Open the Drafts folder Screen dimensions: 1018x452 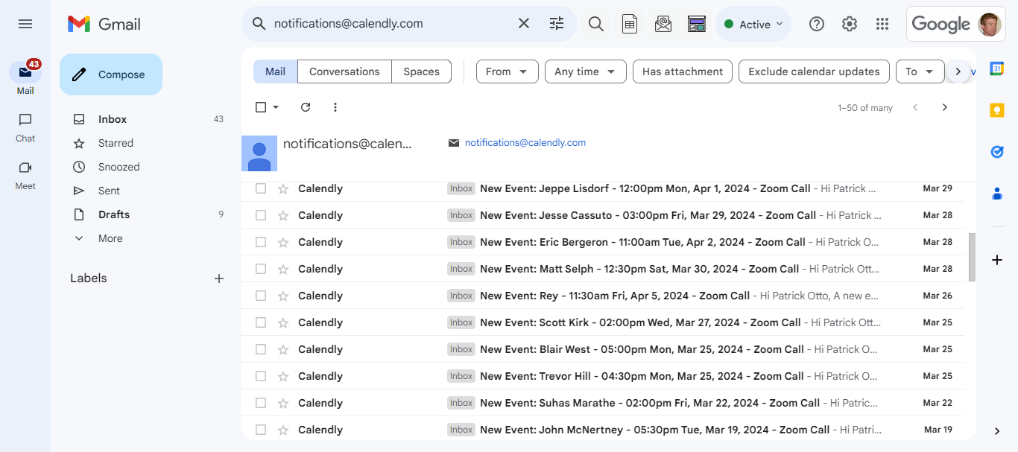coord(146,214)
